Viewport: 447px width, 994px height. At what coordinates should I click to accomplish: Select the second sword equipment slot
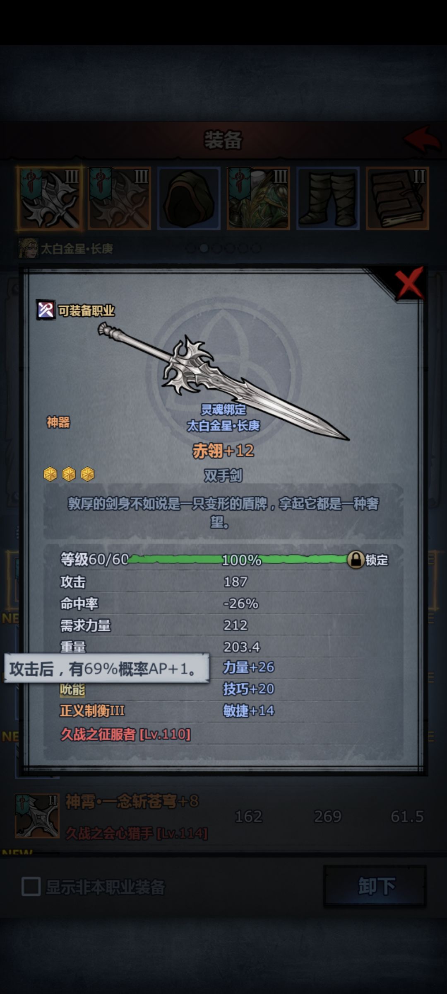120,198
